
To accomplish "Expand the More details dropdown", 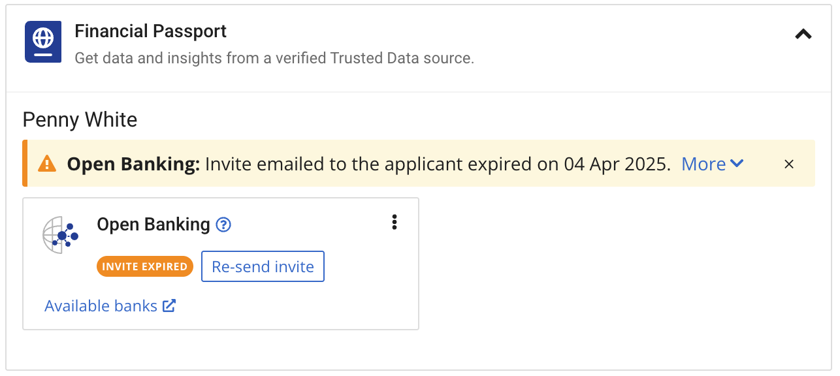I will 713,164.
